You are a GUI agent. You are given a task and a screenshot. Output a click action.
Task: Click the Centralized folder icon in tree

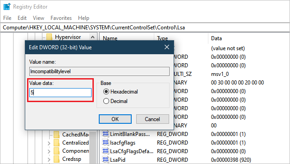tap(56, 143)
